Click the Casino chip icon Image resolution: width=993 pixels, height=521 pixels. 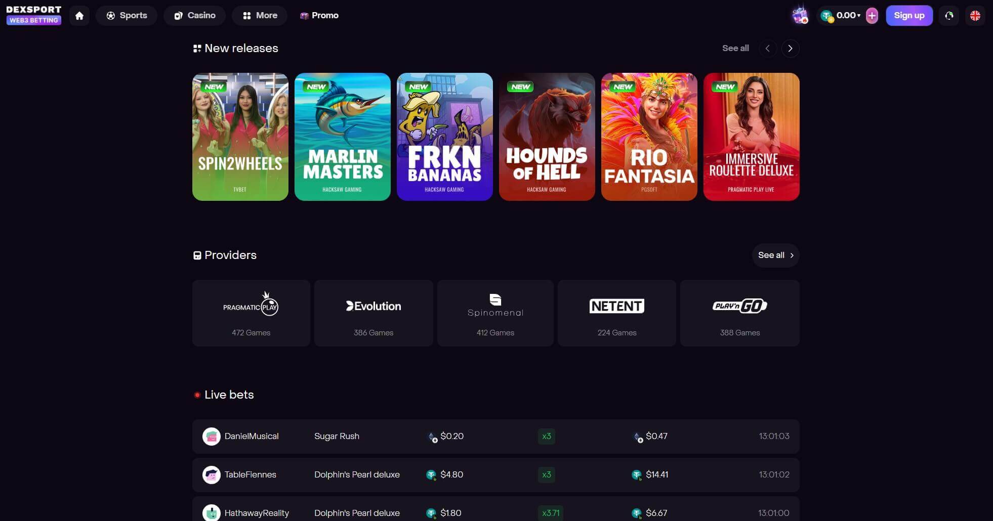coord(178,15)
